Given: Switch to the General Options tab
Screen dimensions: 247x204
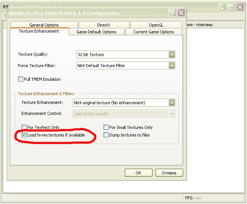Looking at the screenshot, I should tap(44, 25).
